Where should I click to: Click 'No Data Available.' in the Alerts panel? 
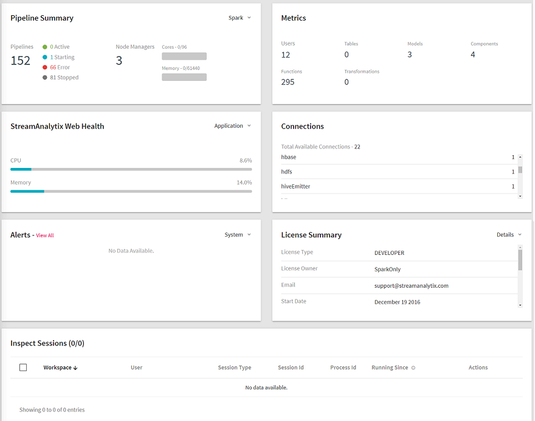pos(131,251)
